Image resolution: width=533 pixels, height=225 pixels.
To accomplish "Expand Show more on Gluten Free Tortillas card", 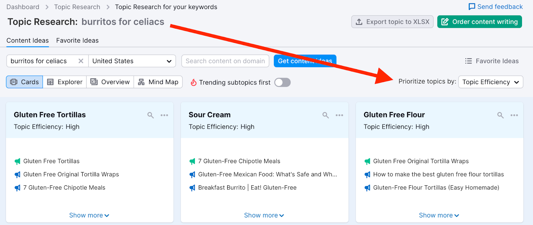I will (89, 215).
